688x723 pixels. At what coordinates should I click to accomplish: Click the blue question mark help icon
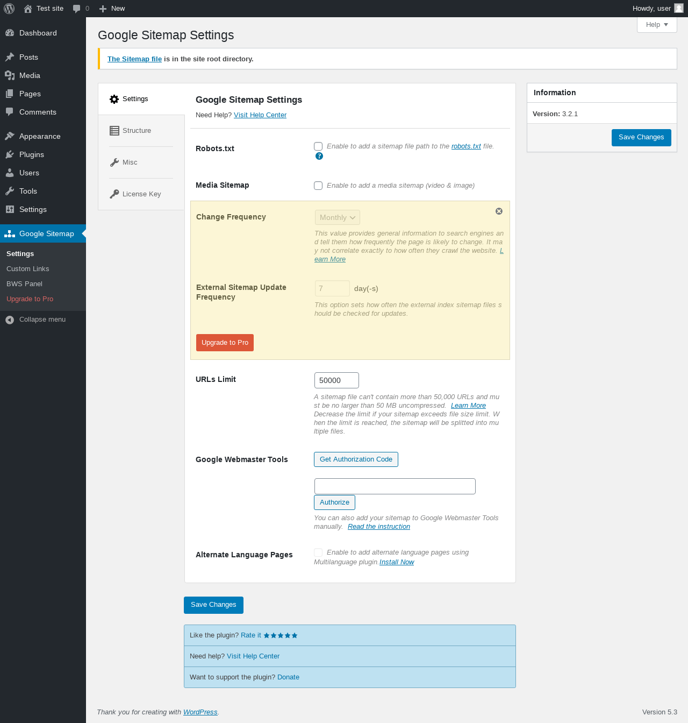tap(319, 156)
